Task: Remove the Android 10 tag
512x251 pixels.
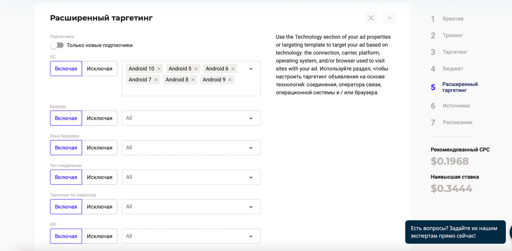Action: coord(159,69)
